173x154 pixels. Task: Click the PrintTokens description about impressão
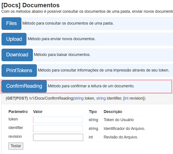(103, 70)
